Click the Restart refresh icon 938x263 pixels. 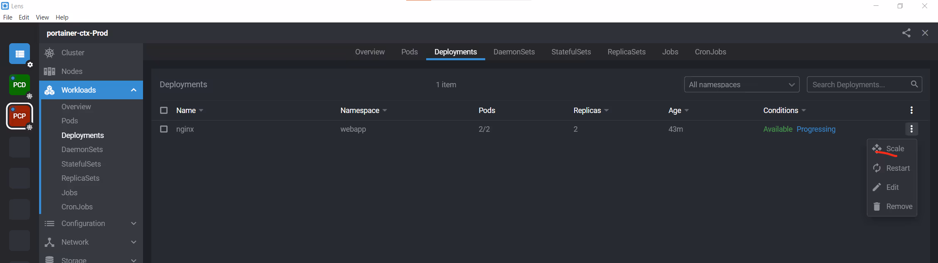point(877,168)
